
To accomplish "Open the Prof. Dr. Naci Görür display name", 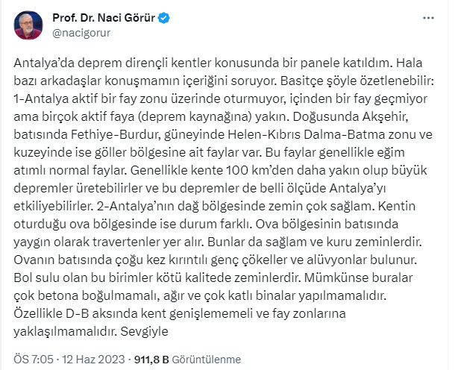I will click(x=104, y=18).
